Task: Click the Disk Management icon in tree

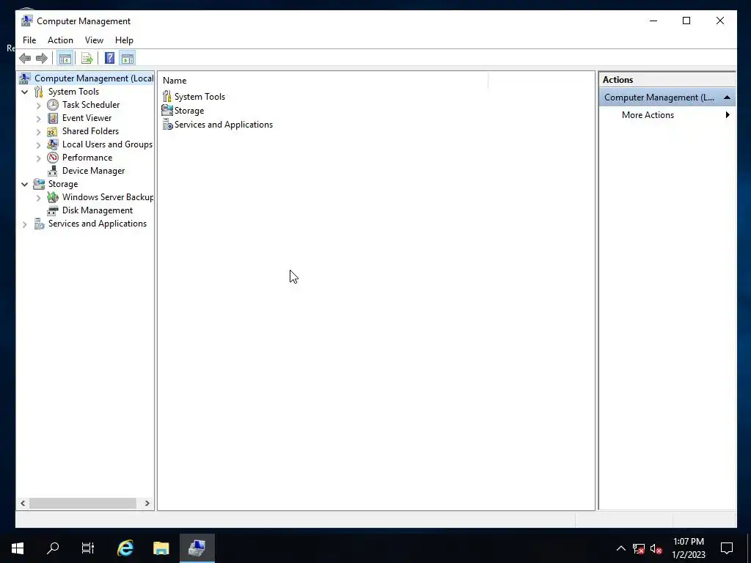Action: (53, 210)
